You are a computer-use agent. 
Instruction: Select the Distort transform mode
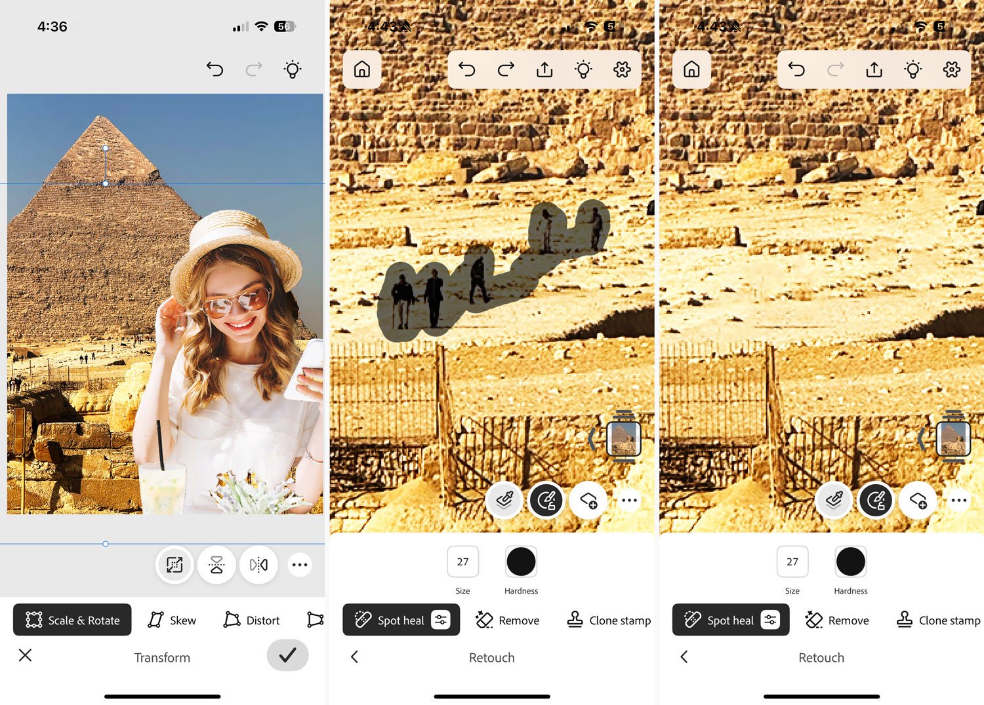point(252,620)
